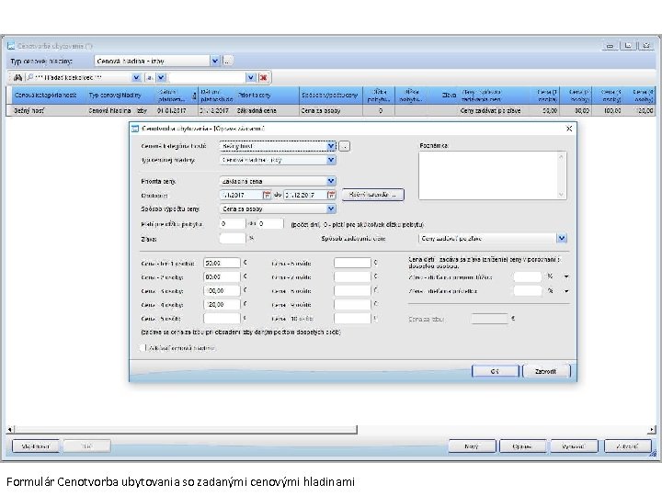Close the Oprava záznamu dialog with X

569,129
